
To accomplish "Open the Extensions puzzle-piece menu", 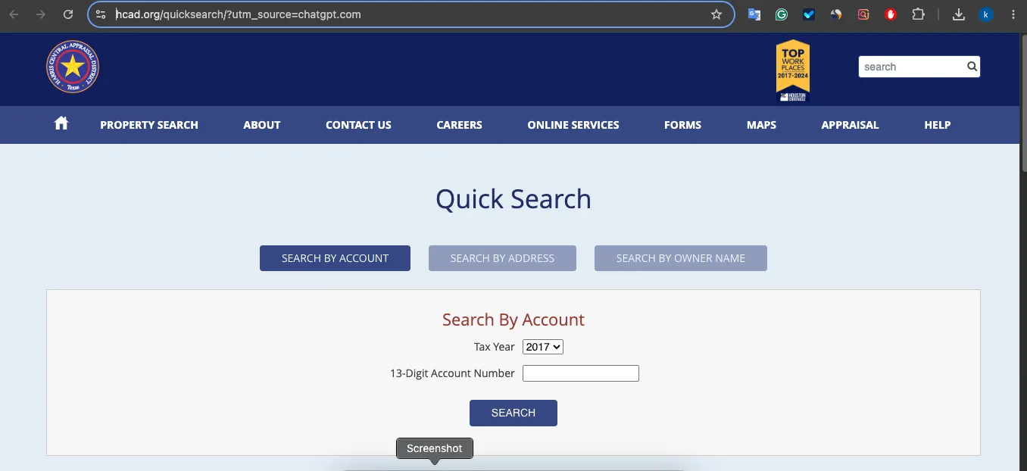I will click(x=919, y=14).
